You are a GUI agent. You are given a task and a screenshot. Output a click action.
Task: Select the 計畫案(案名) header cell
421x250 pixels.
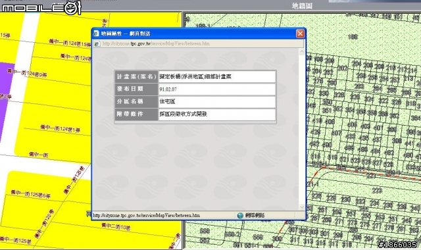click(136, 76)
